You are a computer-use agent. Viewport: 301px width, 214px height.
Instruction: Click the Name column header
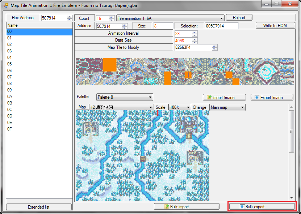(x=39, y=25)
